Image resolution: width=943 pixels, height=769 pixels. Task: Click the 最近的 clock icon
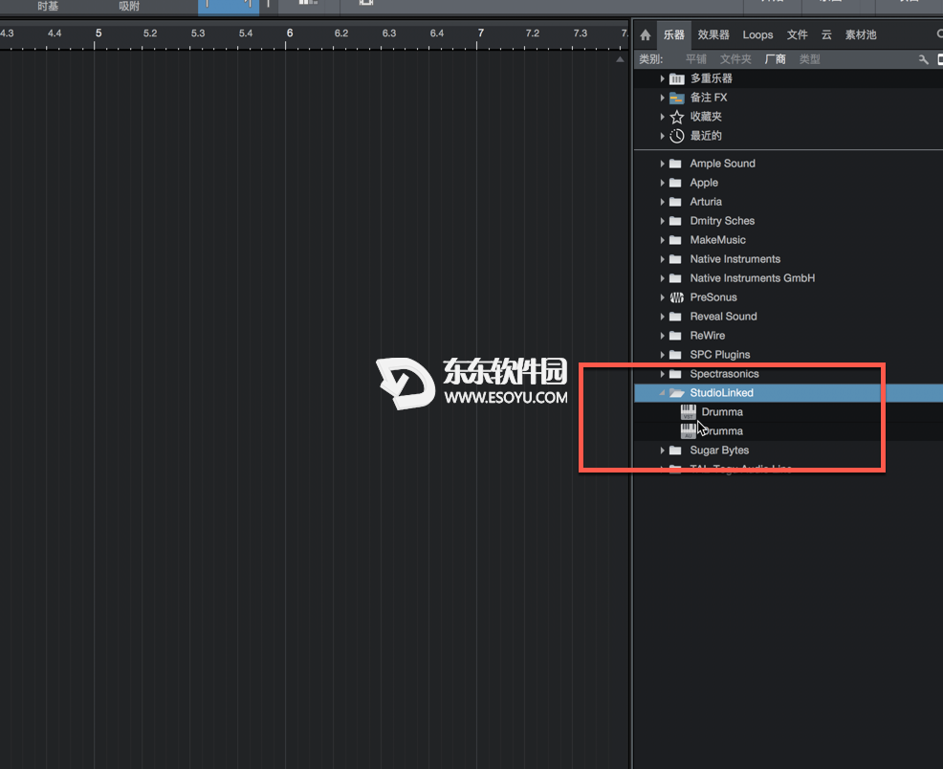677,136
